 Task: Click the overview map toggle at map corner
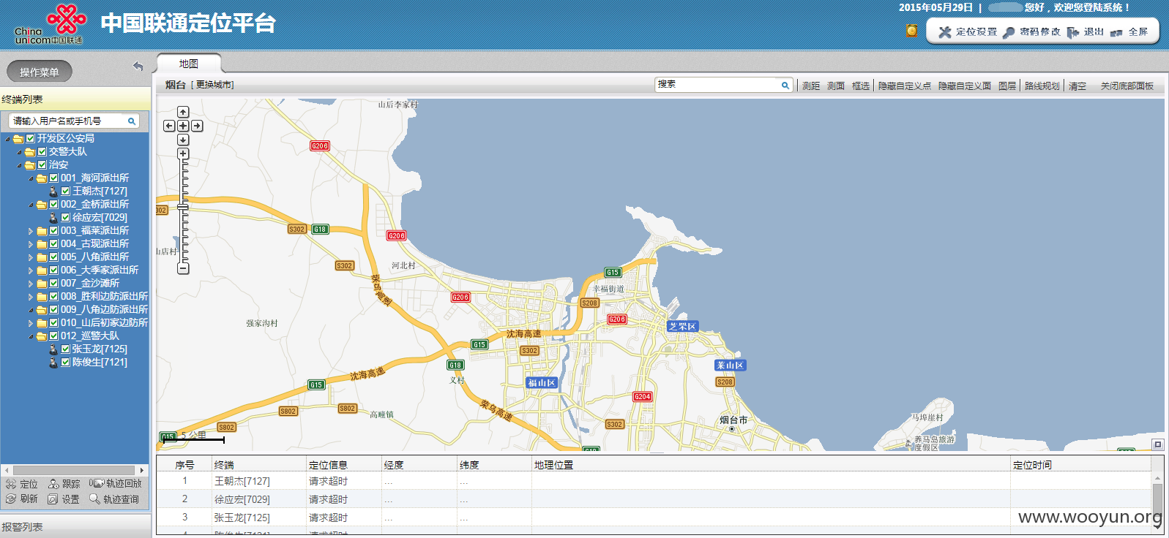point(1157,444)
